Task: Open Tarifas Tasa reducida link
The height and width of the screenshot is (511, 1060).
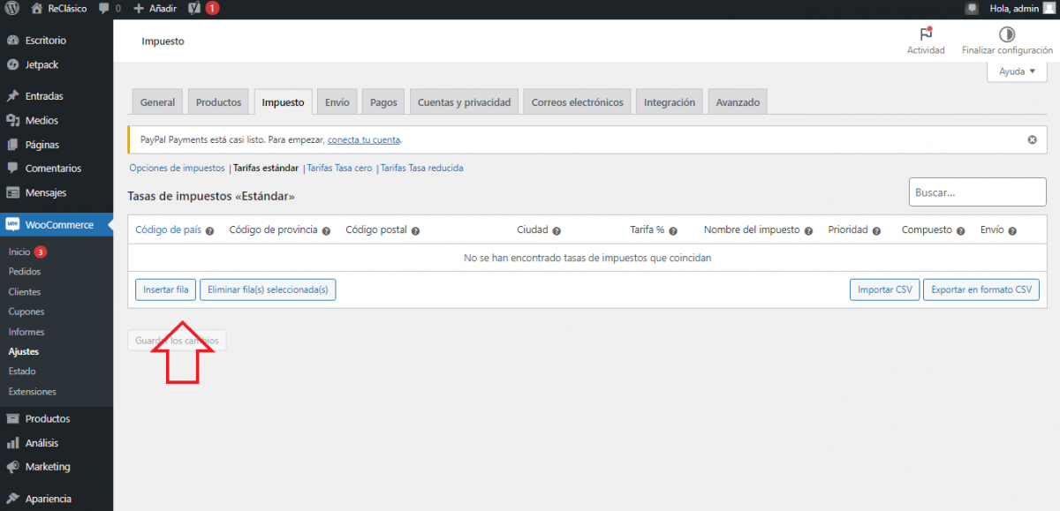Action: coord(421,168)
